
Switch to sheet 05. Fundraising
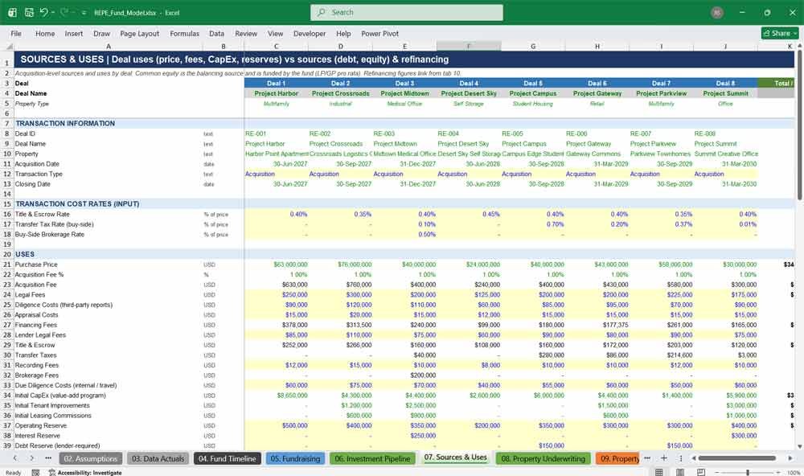click(x=295, y=458)
